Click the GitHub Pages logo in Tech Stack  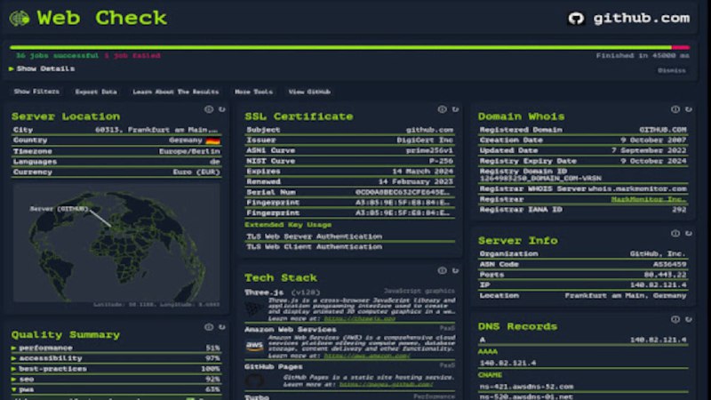(x=254, y=380)
